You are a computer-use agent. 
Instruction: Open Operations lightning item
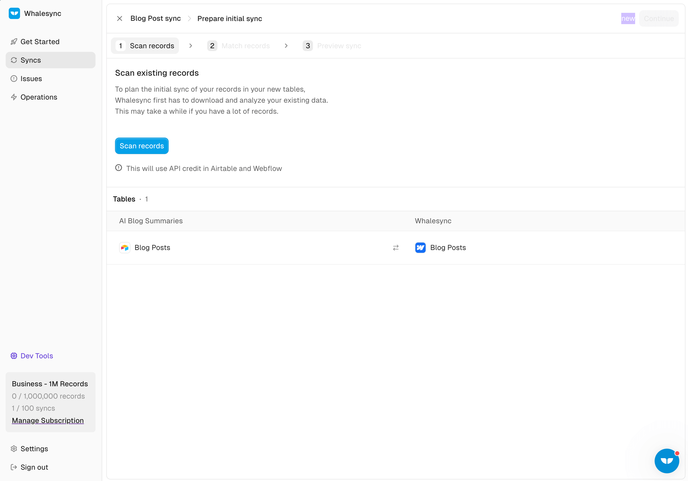(39, 97)
